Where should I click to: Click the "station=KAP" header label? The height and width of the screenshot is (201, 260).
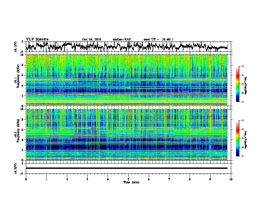click(x=122, y=39)
